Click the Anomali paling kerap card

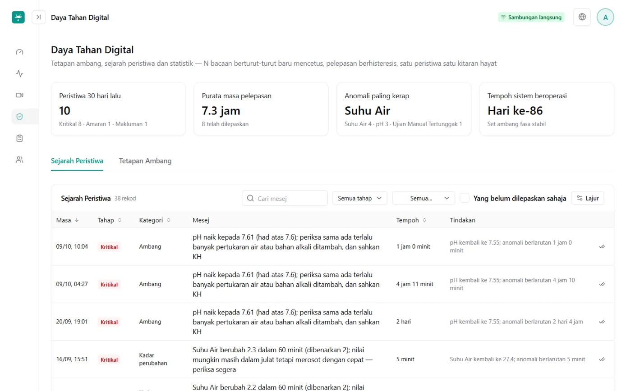[x=404, y=109]
